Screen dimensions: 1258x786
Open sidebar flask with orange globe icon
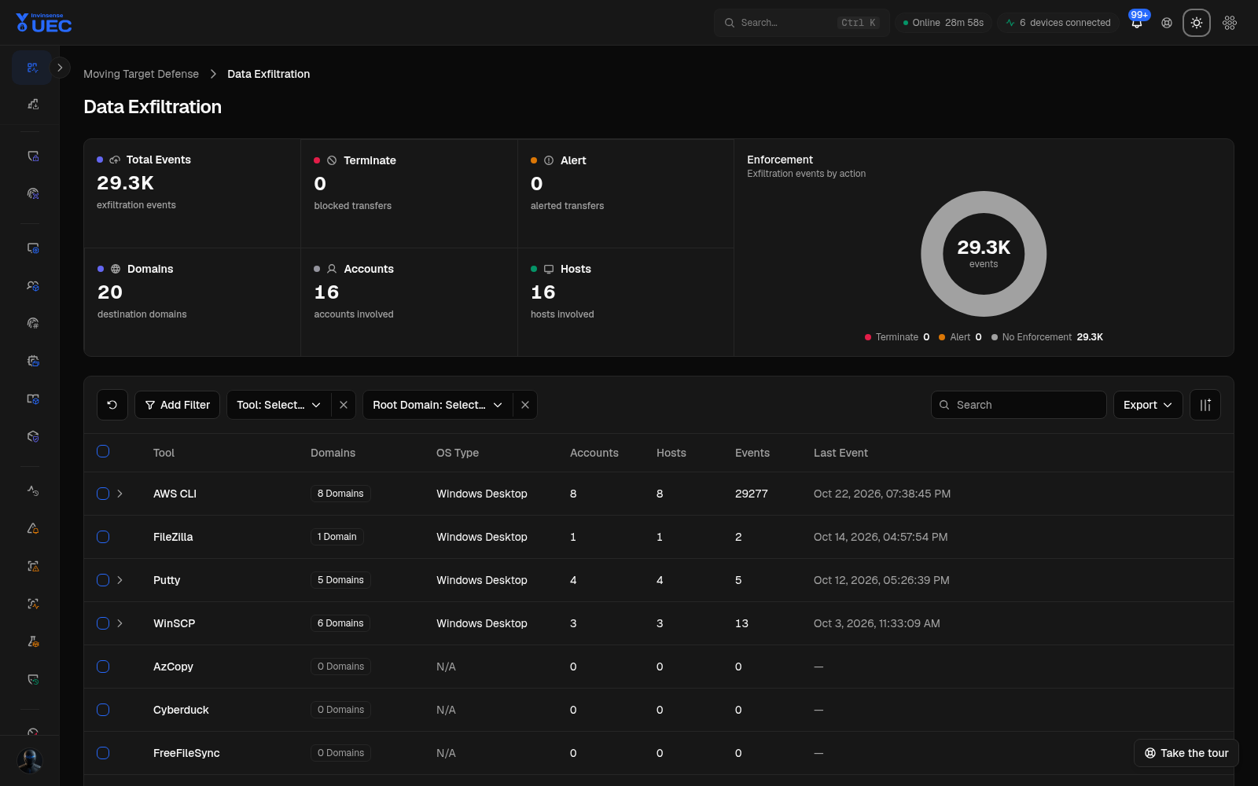tap(33, 641)
